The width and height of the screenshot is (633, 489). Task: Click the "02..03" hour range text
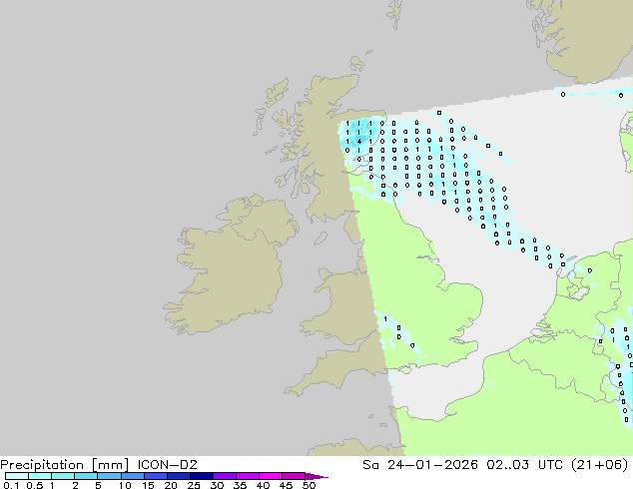[x=507, y=465]
